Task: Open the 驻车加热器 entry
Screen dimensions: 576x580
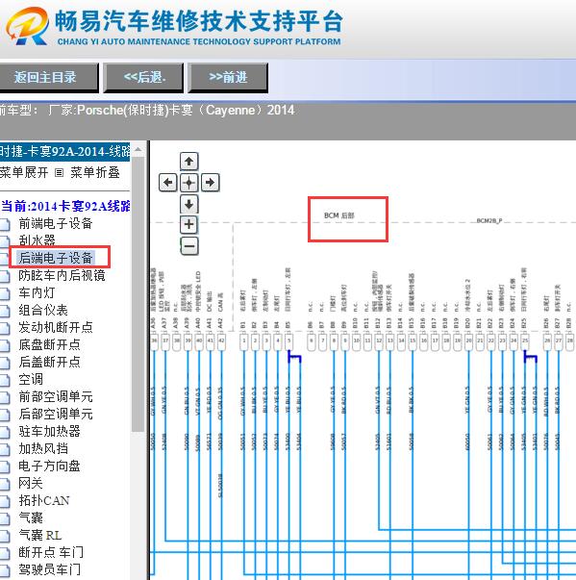Action: 49,431
